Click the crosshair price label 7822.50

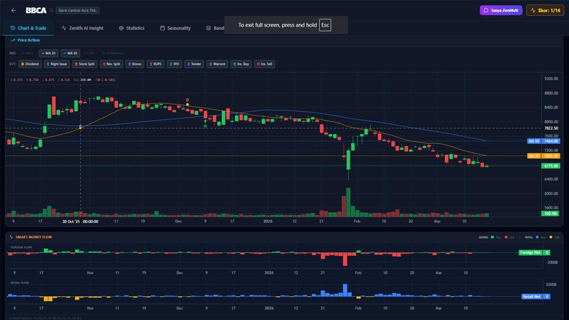[551, 128]
